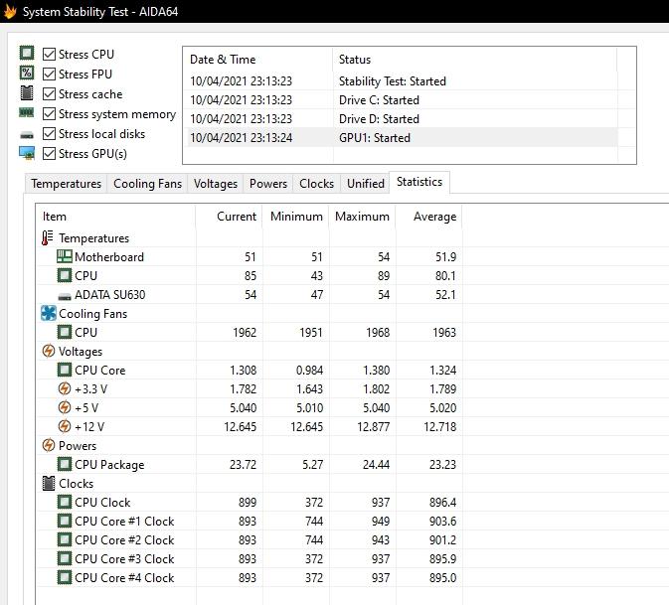Viewport: 669px width, 605px height.
Task: Click the Item column header
Action: coord(115,217)
